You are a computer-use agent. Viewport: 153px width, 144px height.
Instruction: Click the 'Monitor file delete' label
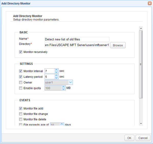pyautogui.click(x=35, y=119)
